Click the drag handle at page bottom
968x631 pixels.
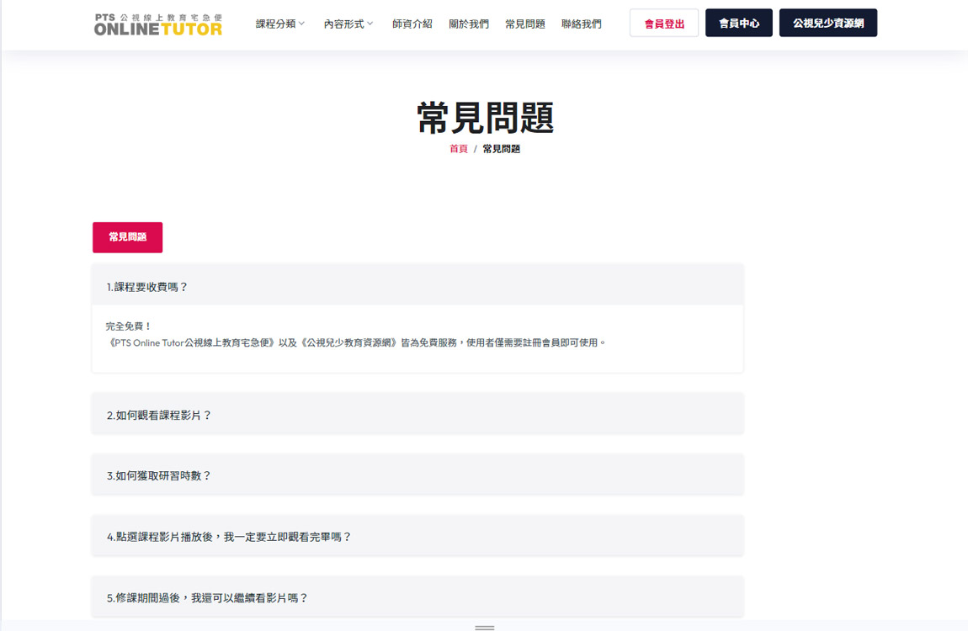tap(484, 627)
